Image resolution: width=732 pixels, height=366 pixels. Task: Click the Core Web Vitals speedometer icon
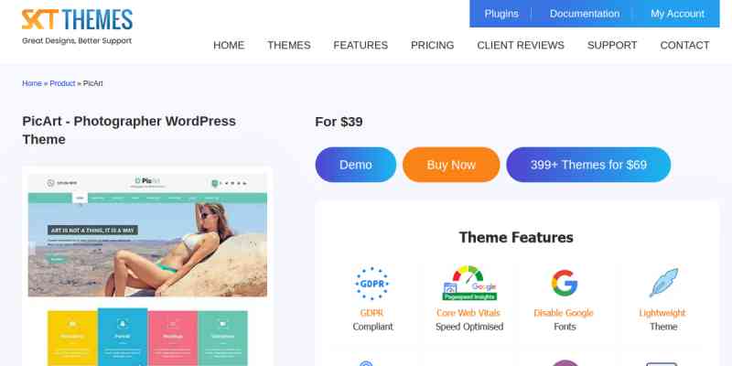(x=469, y=284)
